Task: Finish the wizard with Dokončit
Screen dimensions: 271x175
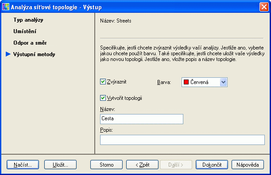Action: [212, 165]
